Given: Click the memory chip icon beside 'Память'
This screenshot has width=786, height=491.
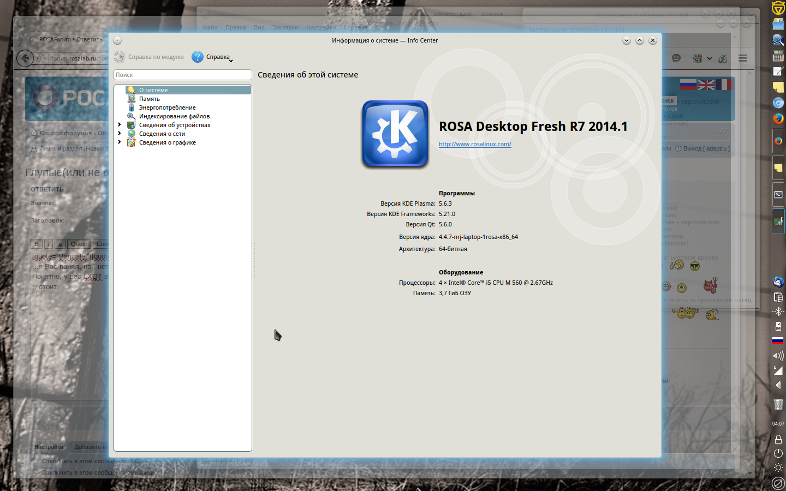Looking at the screenshot, I should (132, 99).
